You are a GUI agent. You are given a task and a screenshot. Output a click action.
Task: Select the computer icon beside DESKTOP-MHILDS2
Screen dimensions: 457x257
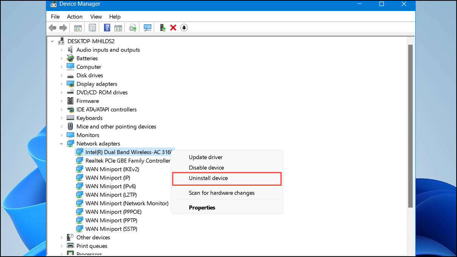click(61, 41)
